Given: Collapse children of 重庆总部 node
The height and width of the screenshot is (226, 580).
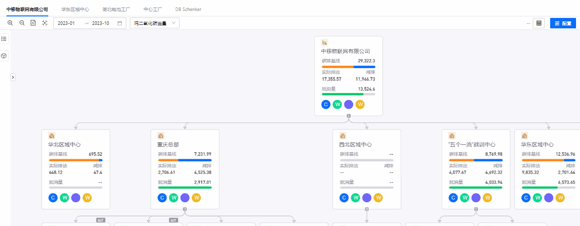Looking at the screenshot, I should 185,210.
